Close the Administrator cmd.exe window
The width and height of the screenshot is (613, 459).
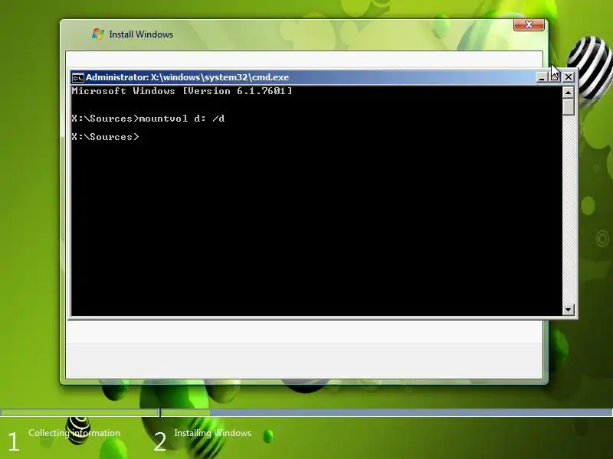click(x=569, y=77)
